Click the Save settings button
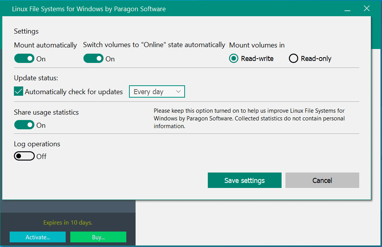 pyautogui.click(x=244, y=180)
